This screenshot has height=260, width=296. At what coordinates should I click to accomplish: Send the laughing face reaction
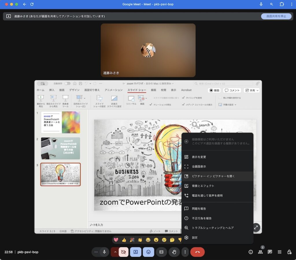[x=148, y=240]
